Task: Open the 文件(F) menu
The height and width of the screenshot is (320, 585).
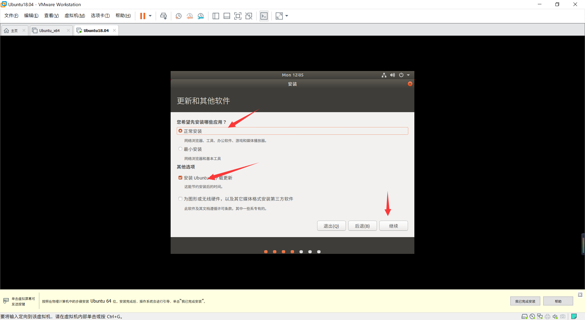Action: [x=11, y=16]
